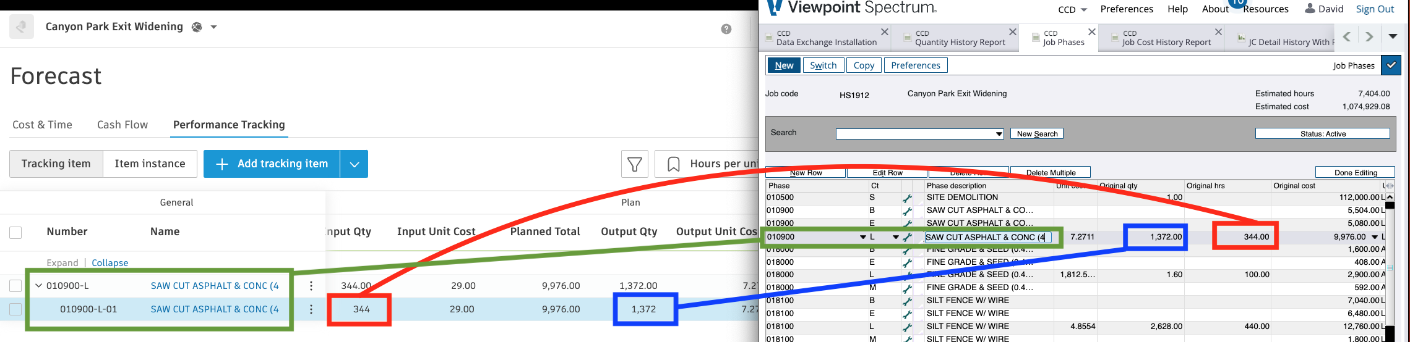
Task: Open the project switcher dropdown caret
Action: (213, 27)
